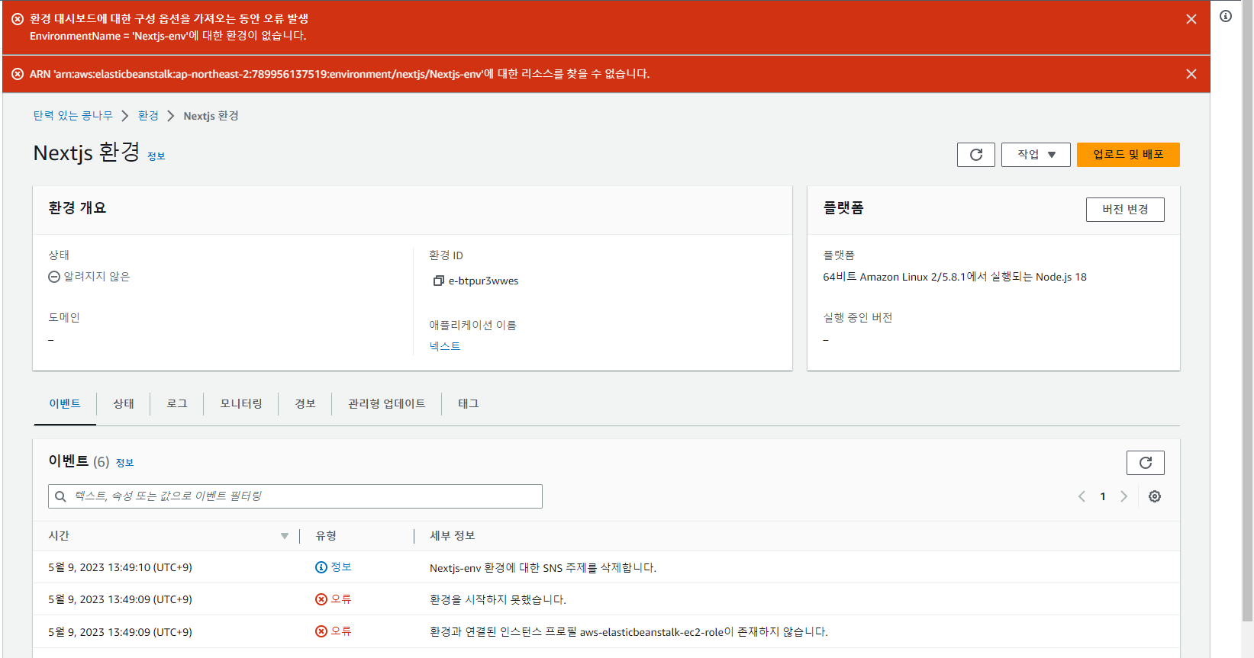Sort events by the 시간 column arrow
This screenshot has width=1254, height=658.
coord(285,536)
